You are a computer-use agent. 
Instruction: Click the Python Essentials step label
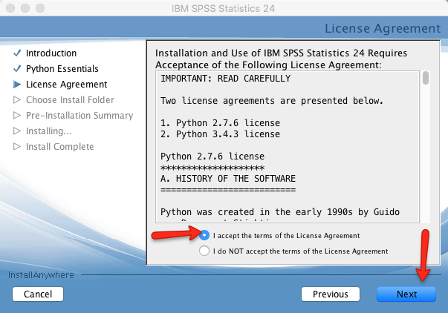point(62,69)
